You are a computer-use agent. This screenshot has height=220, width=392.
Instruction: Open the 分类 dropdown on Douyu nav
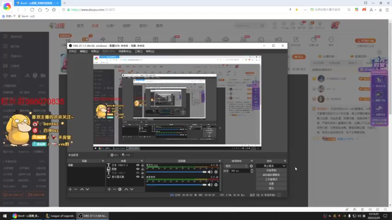pos(110,26)
